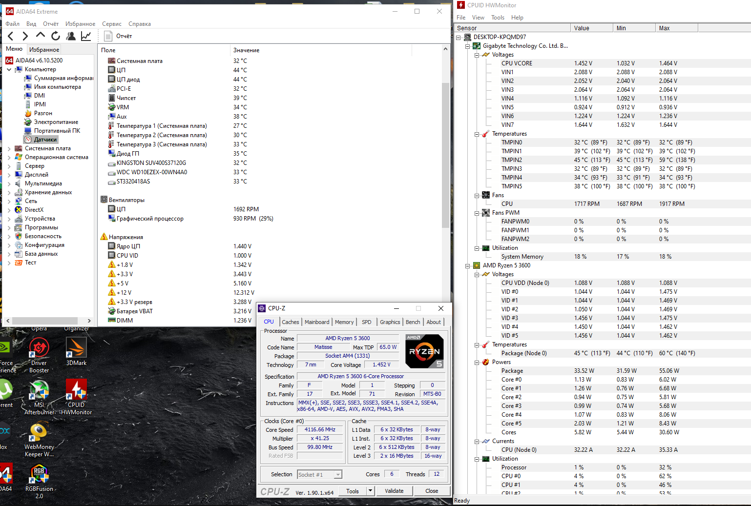Go back using AIDA64's back arrow

[x=11, y=36]
